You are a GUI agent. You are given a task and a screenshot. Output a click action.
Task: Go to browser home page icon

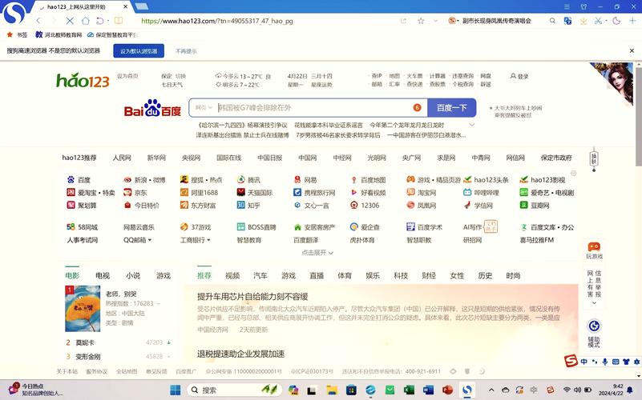pos(85,21)
